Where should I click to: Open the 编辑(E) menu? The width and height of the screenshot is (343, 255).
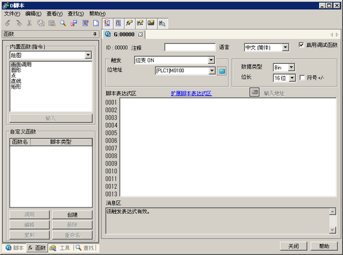coord(34,14)
